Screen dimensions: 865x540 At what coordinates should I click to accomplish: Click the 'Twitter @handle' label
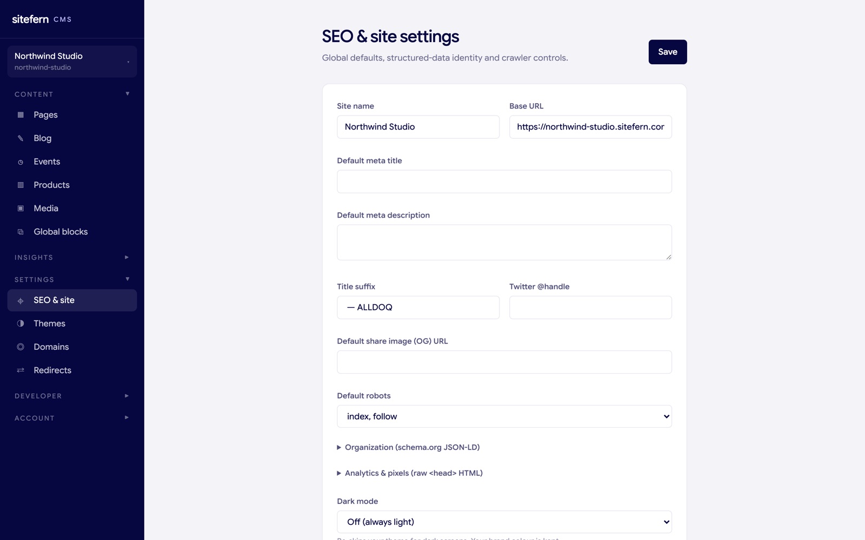coord(540,287)
